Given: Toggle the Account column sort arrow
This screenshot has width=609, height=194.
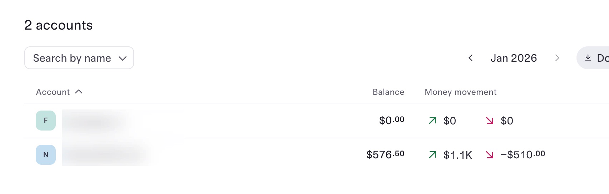Looking at the screenshot, I should pos(79,92).
